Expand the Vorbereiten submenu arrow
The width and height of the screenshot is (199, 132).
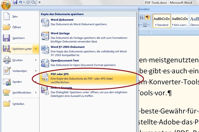(x=36, y=71)
